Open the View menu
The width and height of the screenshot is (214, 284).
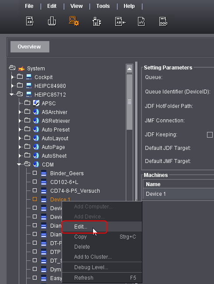[76, 6]
